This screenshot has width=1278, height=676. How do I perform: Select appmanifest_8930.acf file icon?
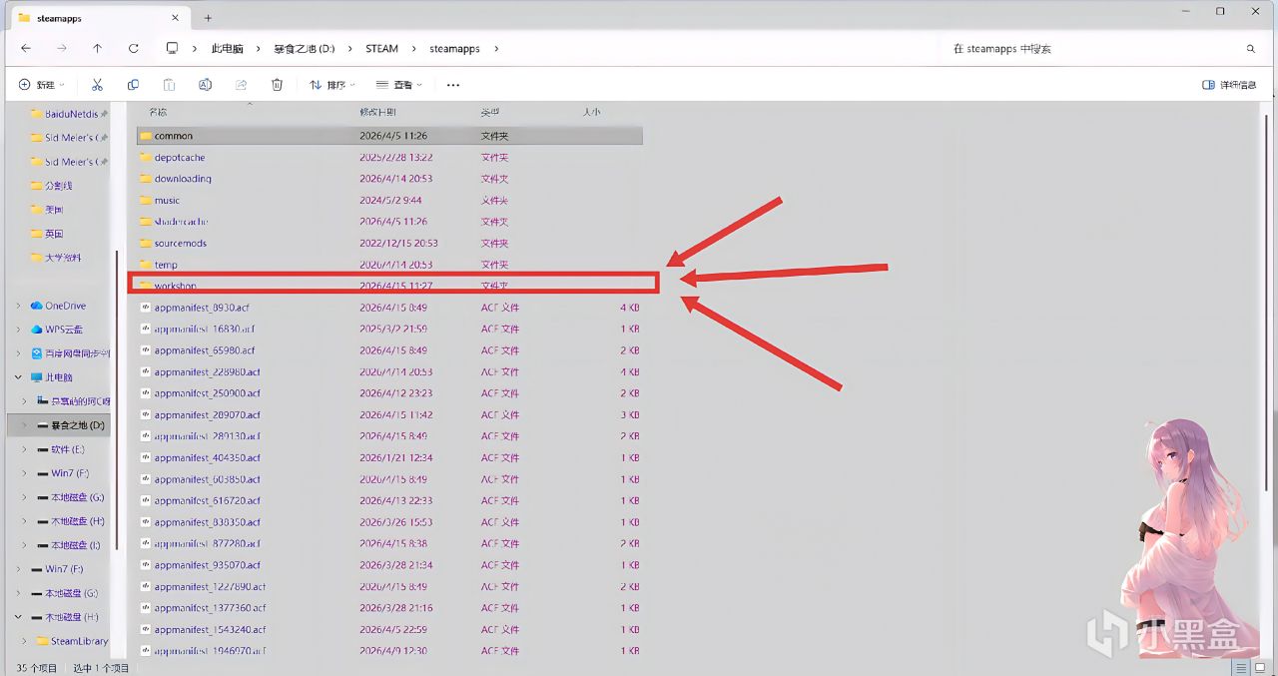[146, 308]
